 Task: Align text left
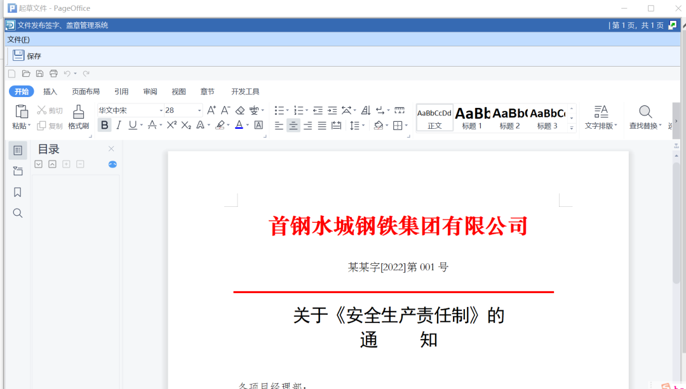click(279, 126)
